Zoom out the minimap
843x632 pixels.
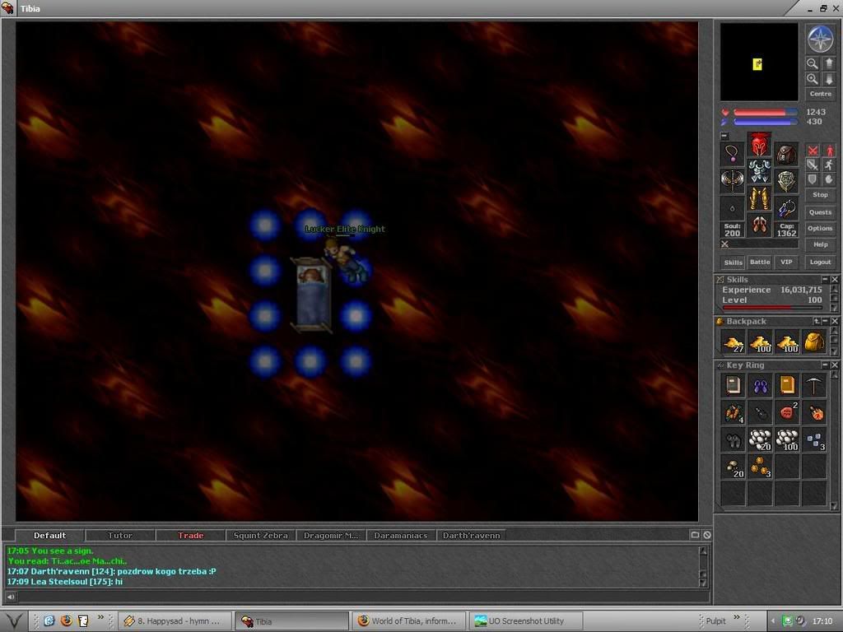pos(812,63)
